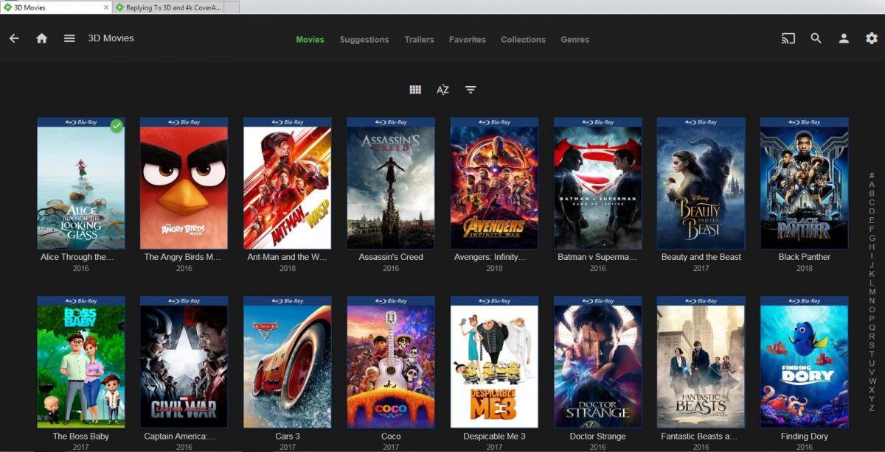Jump to letter Z in alphabet picker
885x452 pixels.
[872, 408]
